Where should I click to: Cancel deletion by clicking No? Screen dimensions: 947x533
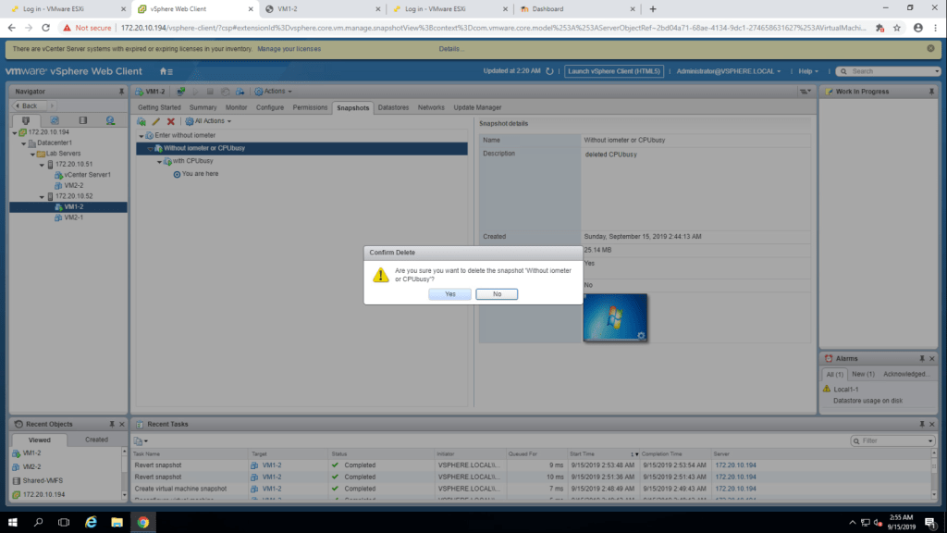(497, 293)
